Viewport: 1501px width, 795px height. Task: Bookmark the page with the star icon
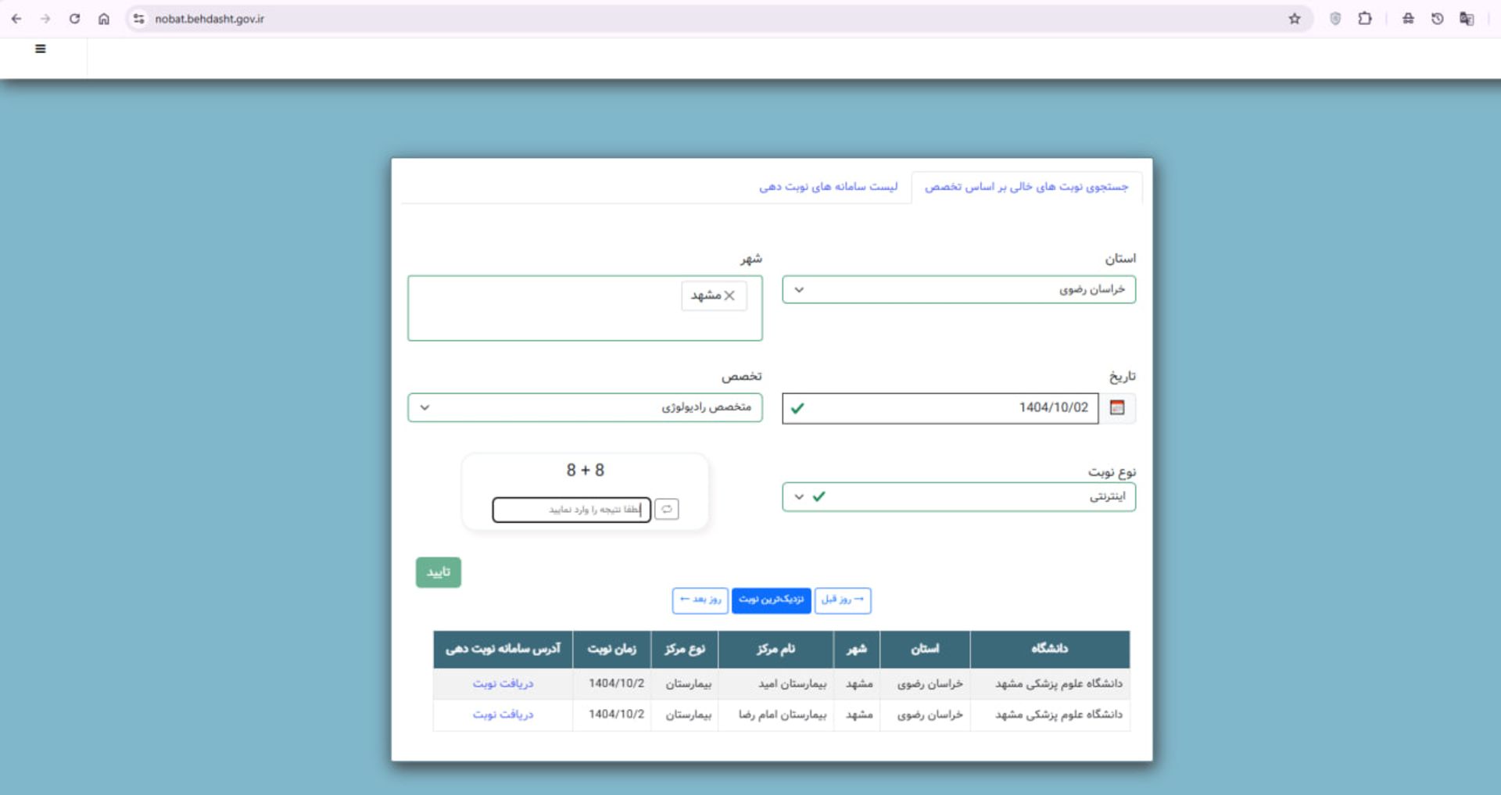click(x=1295, y=18)
